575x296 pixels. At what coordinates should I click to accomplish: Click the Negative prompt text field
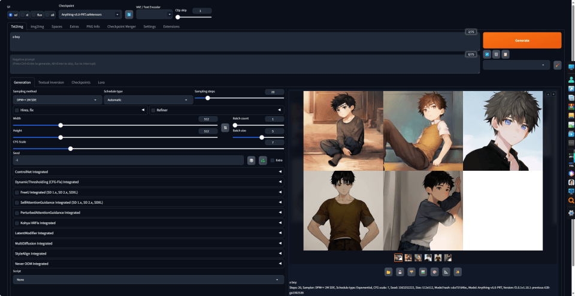[x=245, y=64]
